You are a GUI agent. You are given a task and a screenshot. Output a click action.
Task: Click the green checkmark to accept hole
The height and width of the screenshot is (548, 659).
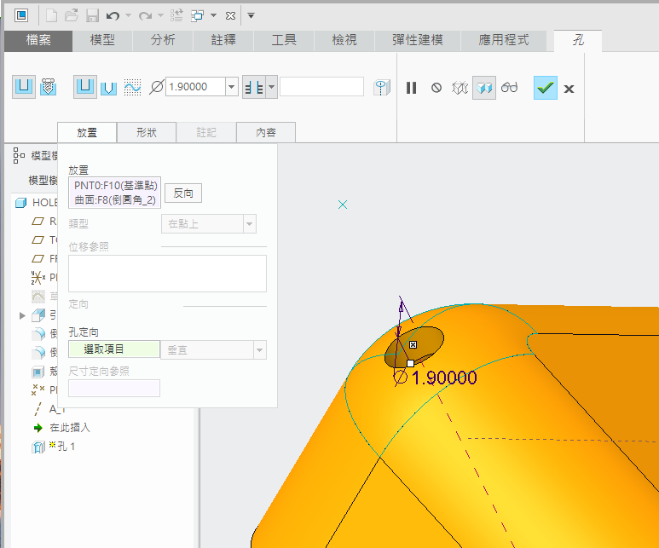point(545,88)
